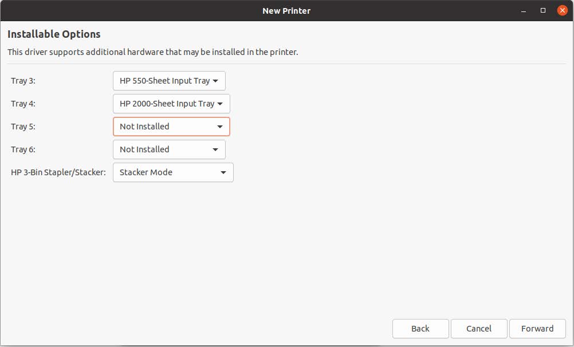Click the "Tray 4:" label
574x347 pixels.
23,104
